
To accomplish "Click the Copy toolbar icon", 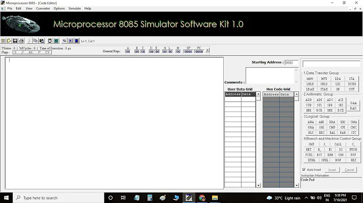I will point(35,41).
